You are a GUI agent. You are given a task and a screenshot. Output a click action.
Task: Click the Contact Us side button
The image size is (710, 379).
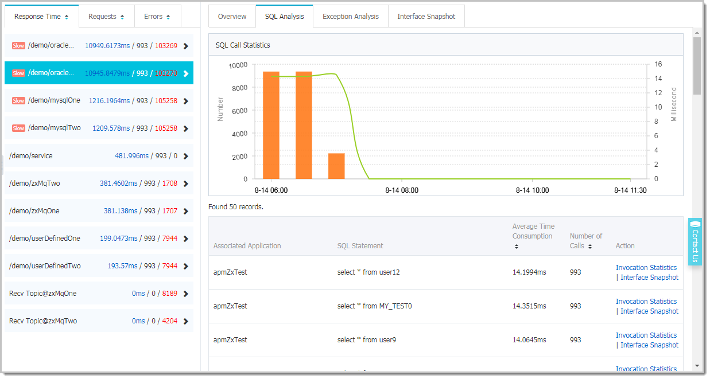695,241
